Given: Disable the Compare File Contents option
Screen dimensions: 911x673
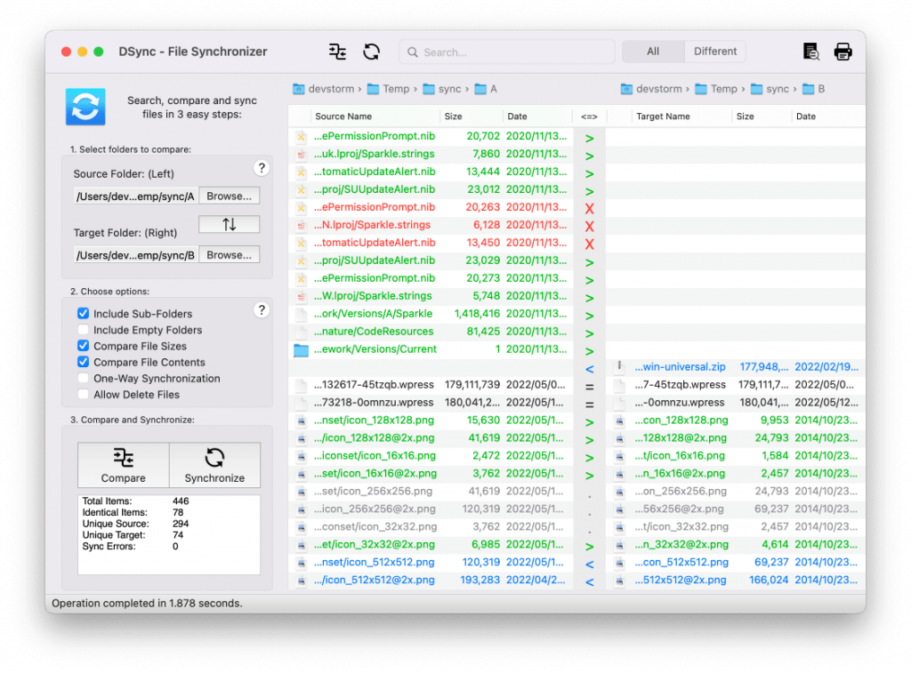Looking at the screenshot, I should click(83, 362).
